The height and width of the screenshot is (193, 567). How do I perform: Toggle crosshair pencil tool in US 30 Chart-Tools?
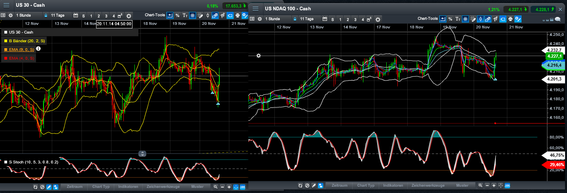point(200,15)
